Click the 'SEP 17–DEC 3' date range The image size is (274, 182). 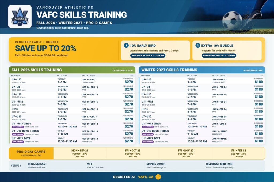click(x=89, y=116)
